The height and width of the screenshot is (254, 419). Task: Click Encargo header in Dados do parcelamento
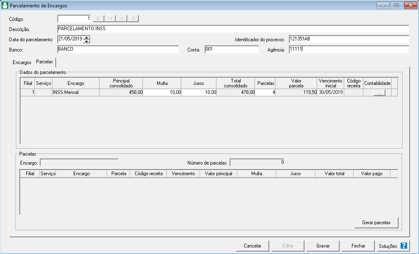pyautogui.click(x=76, y=83)
